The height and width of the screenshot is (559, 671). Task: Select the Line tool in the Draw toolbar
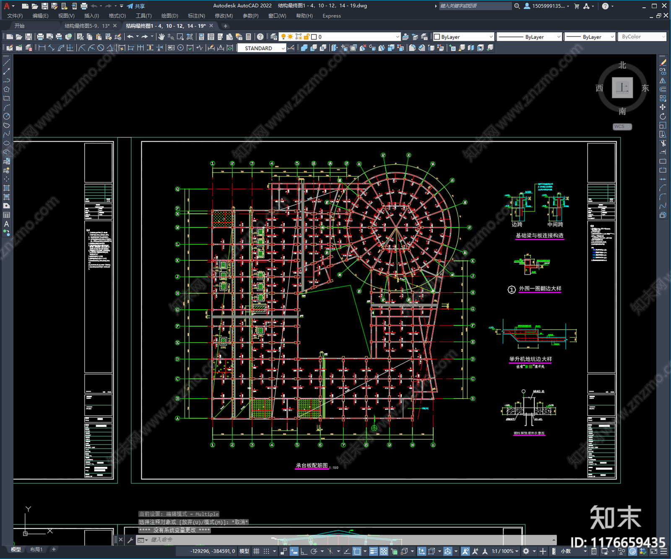[6, 62]
